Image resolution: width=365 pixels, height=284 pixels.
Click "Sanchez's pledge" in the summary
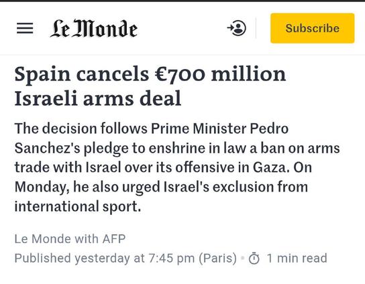click(x=72, y=148)
